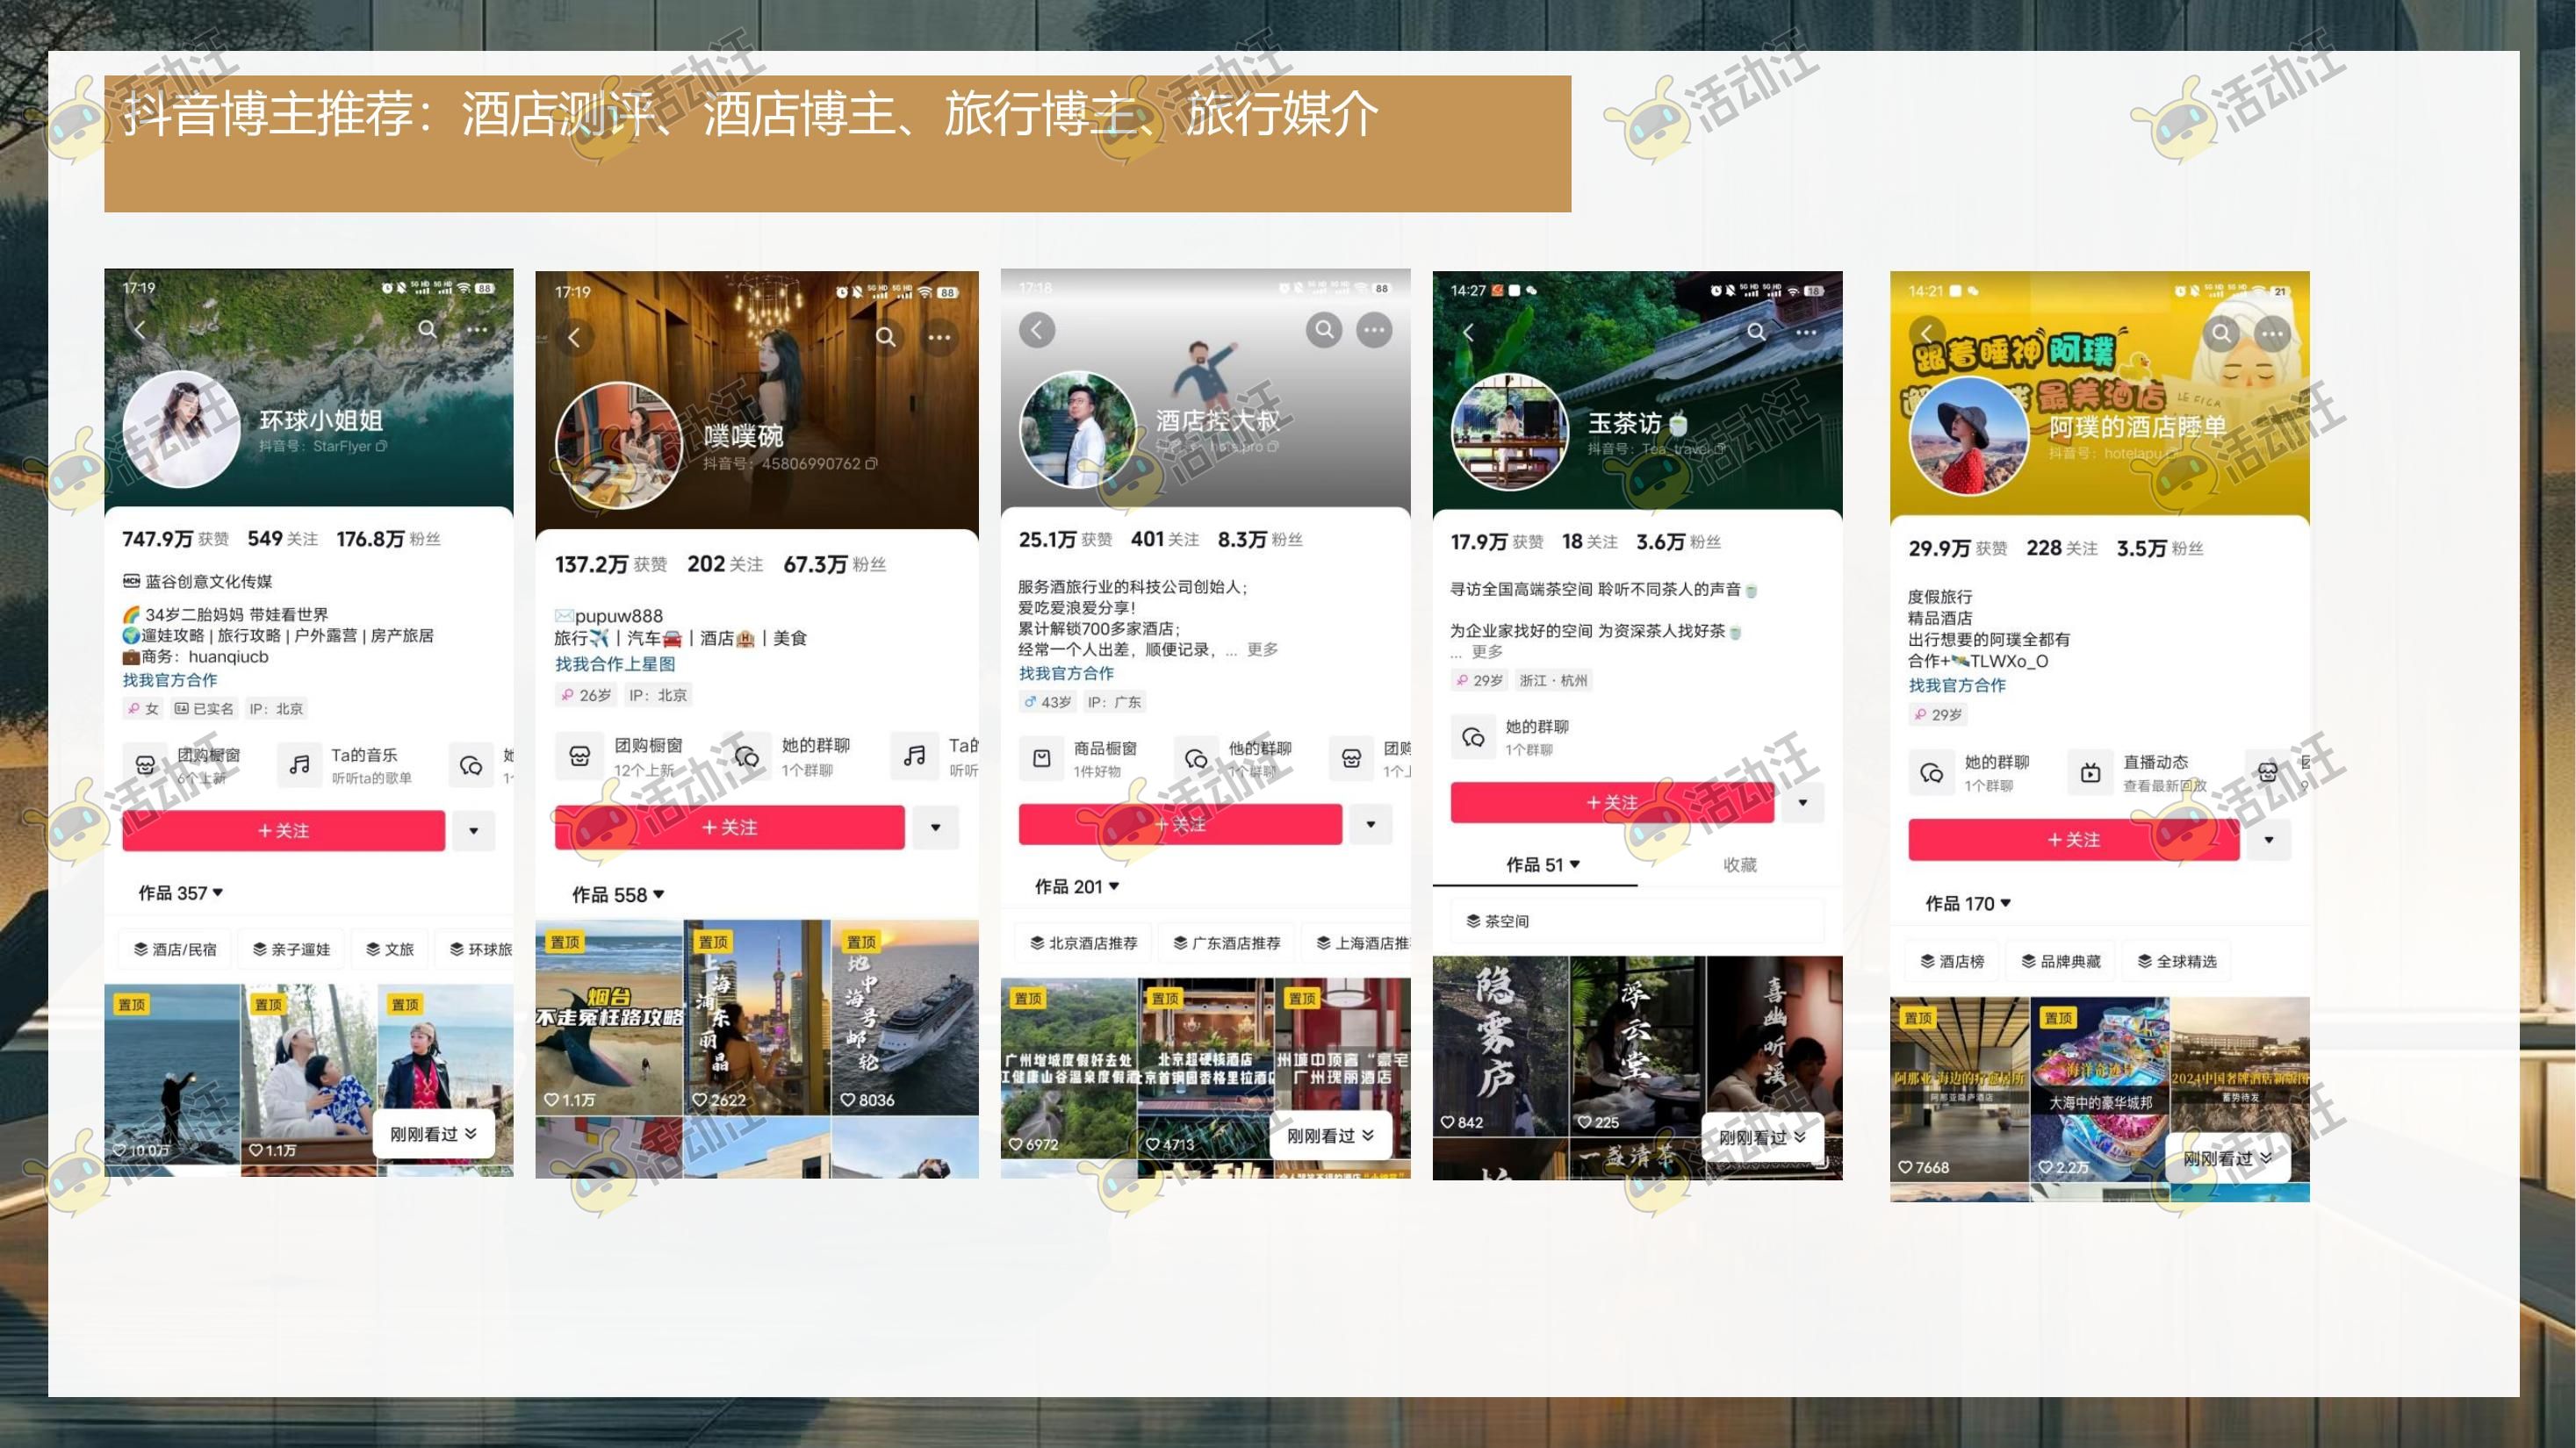The width and height of the screenshot is (2576, 1448).
Task: Expand arrow beside 噗噗碗 follow button
Action: click(x=936, y=828)
